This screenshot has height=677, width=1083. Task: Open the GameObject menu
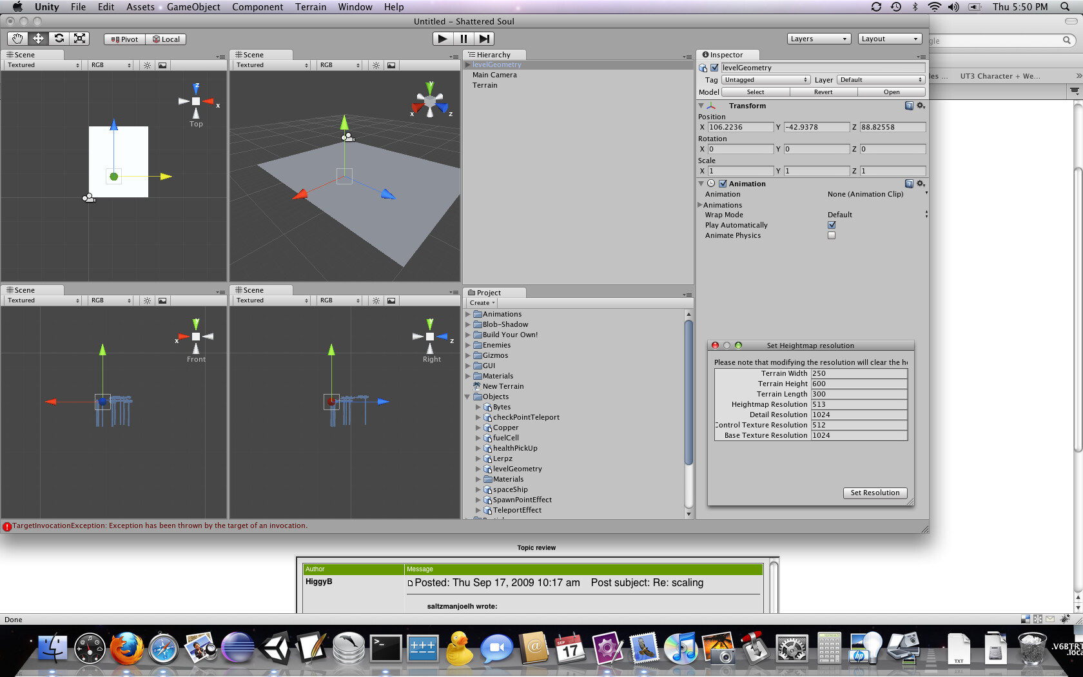point(193,7)
